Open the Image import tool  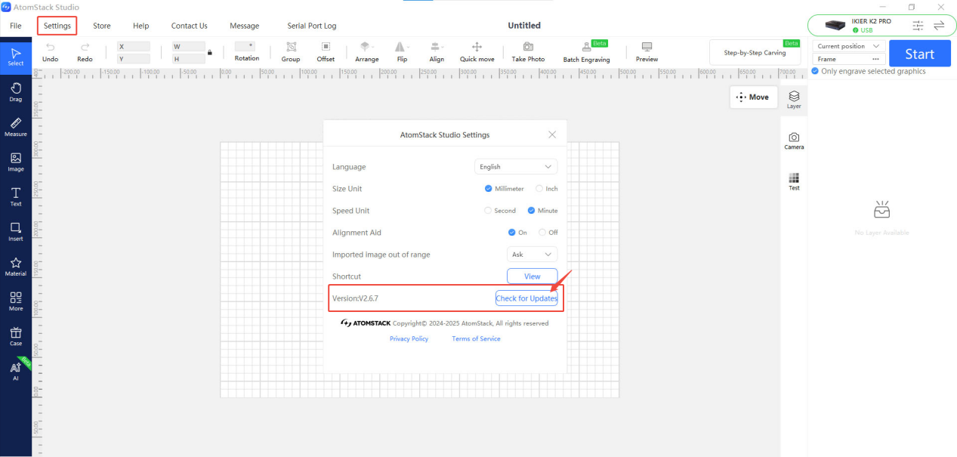(x=16, y=162)
